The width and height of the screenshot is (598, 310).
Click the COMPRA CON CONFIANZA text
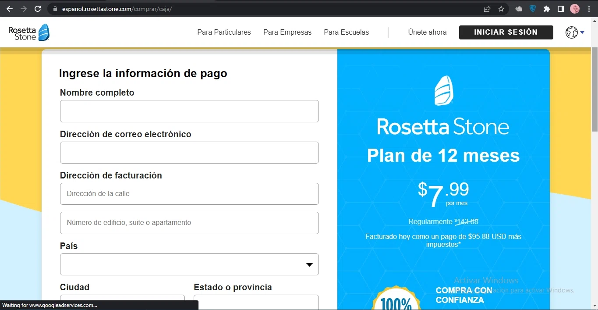click(464, 295)
